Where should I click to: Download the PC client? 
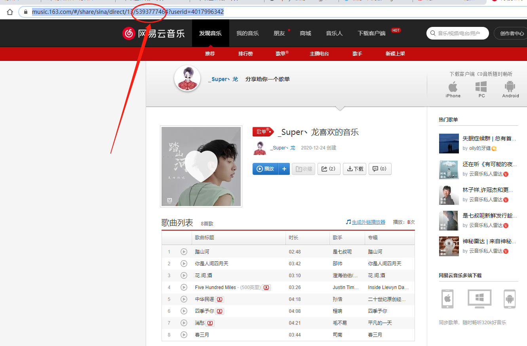coord(481,90)
